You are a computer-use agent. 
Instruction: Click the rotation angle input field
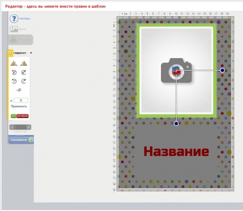click(x=21, y=100)
